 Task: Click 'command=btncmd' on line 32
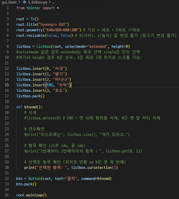tap(95, 178)
